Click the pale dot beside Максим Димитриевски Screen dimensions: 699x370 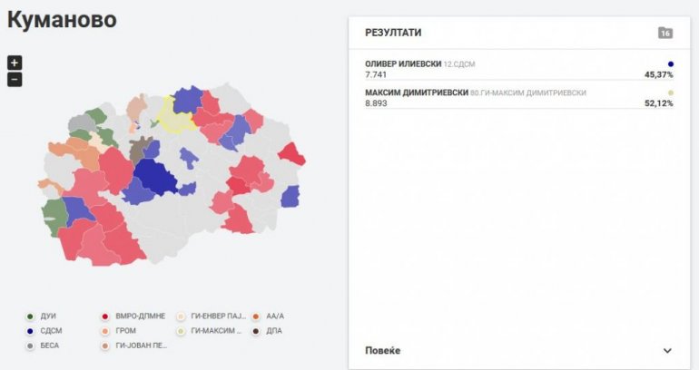[x=670, y=92]
